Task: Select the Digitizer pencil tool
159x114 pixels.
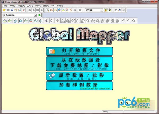Action: (x=71, y=10)
